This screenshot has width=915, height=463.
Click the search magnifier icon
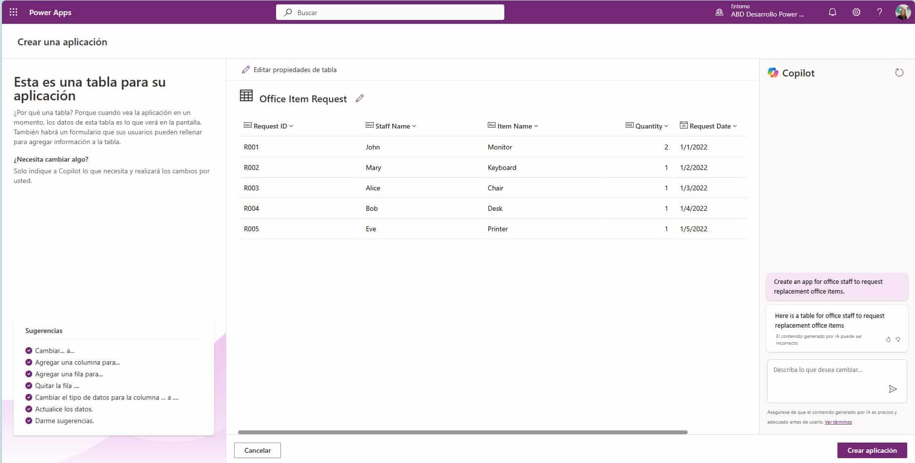288,12
